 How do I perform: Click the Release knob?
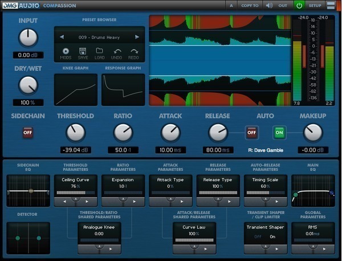[218, 133]
